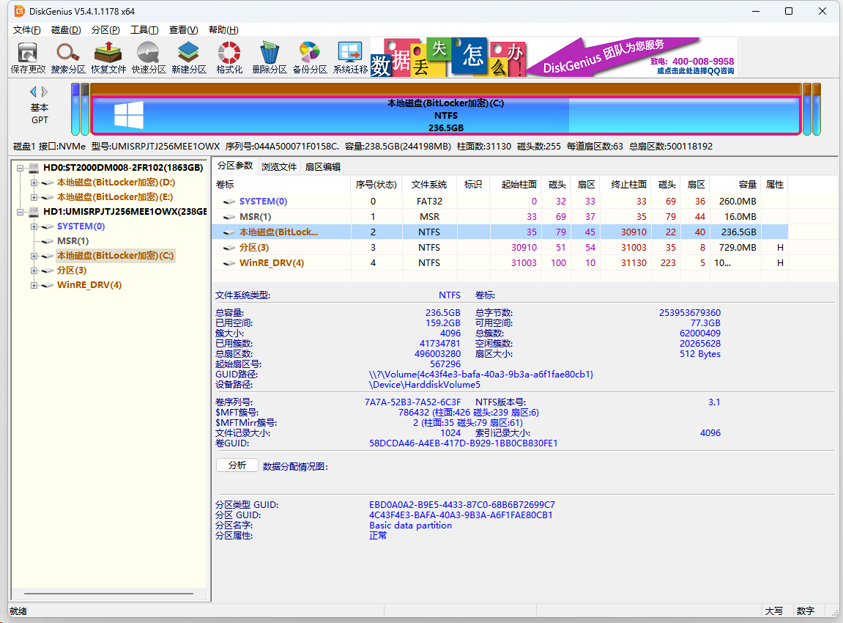Sort by the 文件系统 column header
This screenshot has width=843, height=623.
429,185
